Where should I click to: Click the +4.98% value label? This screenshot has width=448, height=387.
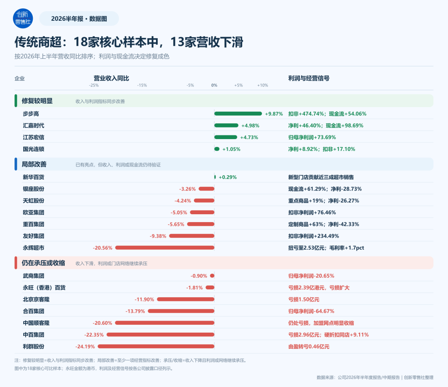click(x=250, y=125)
